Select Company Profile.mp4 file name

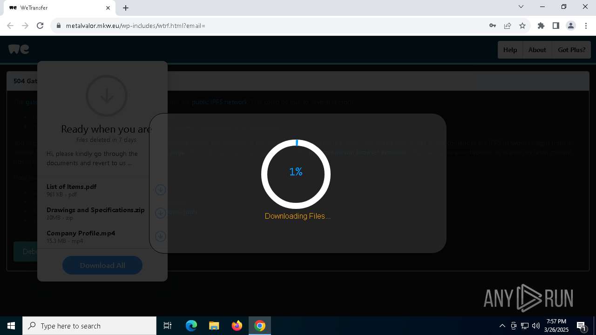[x=81, y=233]
